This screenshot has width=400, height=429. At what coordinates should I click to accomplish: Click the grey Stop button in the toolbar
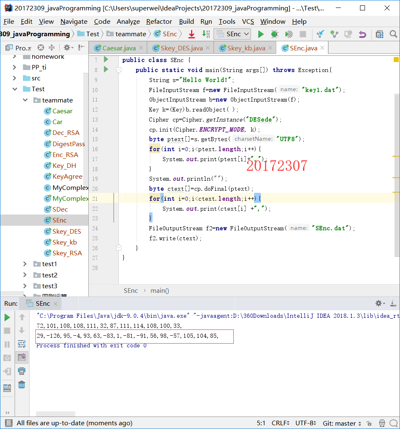click(x=303, y=34)
